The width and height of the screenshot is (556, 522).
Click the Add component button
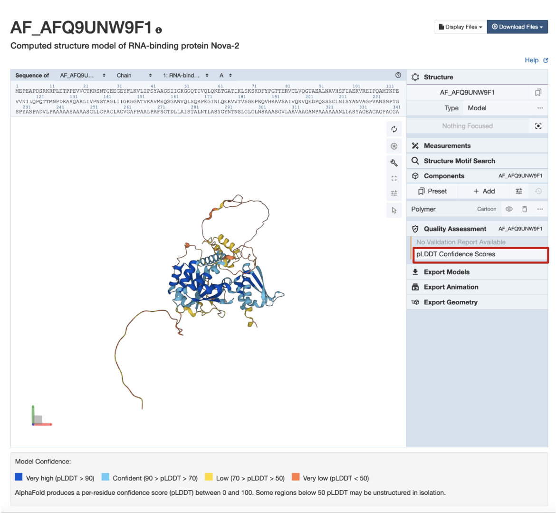pos(484,191)
